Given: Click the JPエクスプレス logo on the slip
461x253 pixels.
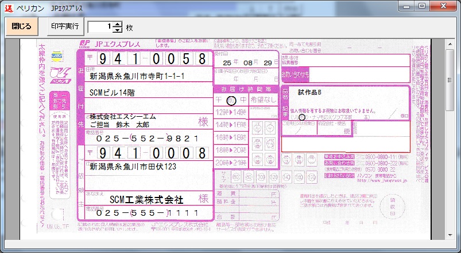Looking at the screenshot, I should pos(110,44).
